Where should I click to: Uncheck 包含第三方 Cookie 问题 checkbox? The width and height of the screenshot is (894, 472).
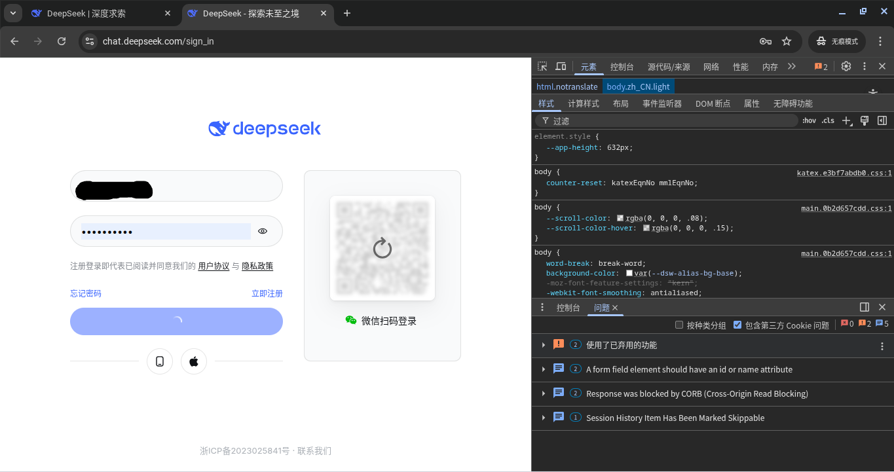(x=737, y=325)
